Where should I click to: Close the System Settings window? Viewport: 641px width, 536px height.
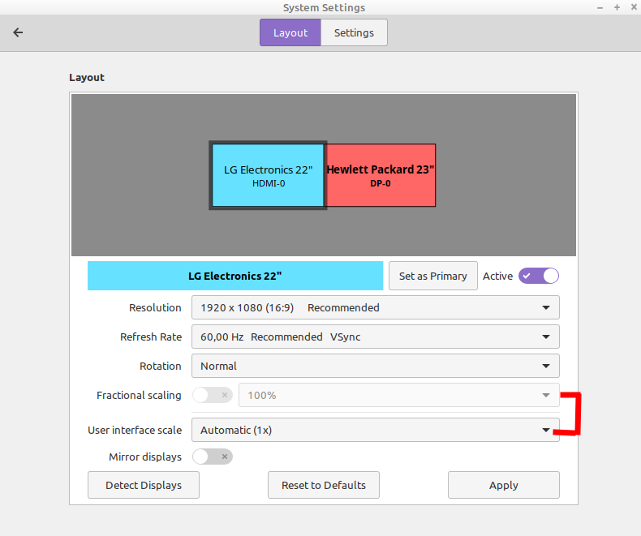(x=634, y=7)
